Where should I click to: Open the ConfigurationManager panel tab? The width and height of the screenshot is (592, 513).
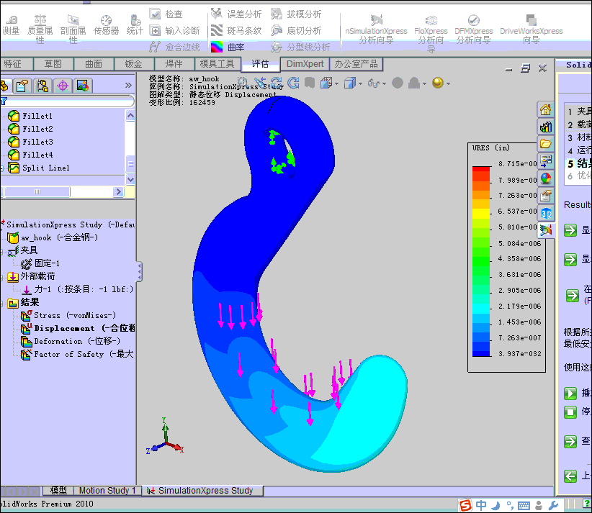(42, 86)
